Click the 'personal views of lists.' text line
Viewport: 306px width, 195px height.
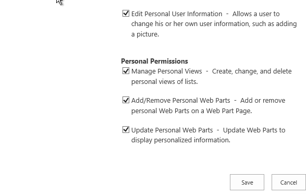point(164,81)
